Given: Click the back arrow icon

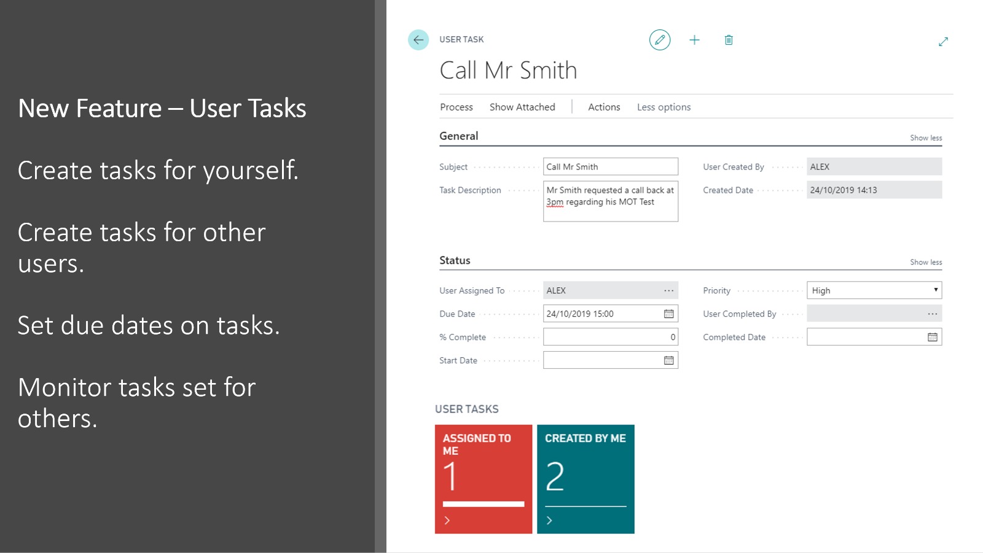Looking at the screenshot, I should click(x=418, y=40).
